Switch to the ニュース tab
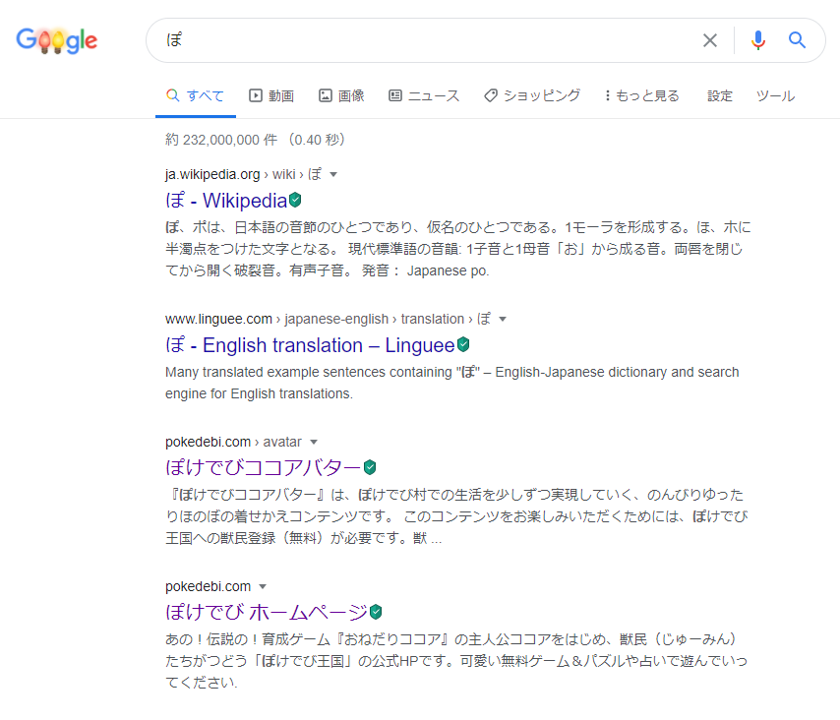Viewport: 840px width, 720px height. (x=424, y=95)
